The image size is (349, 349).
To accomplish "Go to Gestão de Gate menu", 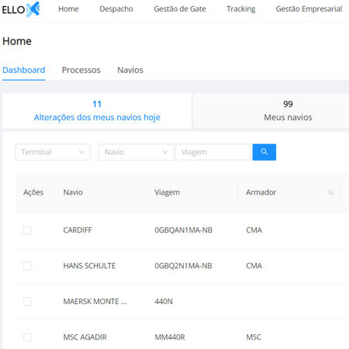I will click(x=180, y=9).
